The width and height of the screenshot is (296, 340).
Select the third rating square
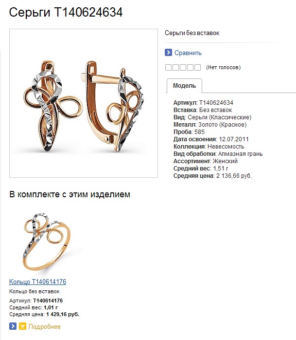coord(183,67)
